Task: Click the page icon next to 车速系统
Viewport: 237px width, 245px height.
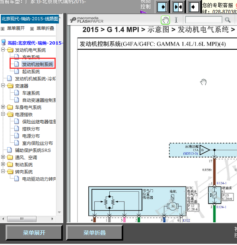Action: click(17, 93)
